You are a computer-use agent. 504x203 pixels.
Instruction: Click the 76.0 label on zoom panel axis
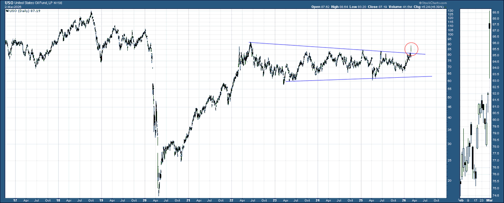[x=495, y=174]
